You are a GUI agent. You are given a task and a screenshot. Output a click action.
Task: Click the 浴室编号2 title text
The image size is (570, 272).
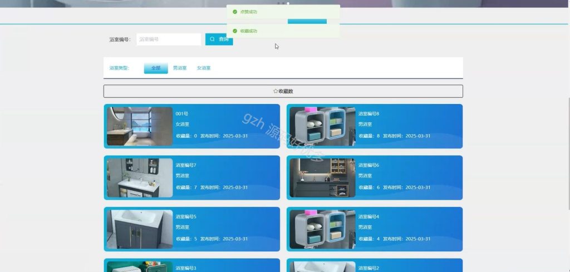368,268
